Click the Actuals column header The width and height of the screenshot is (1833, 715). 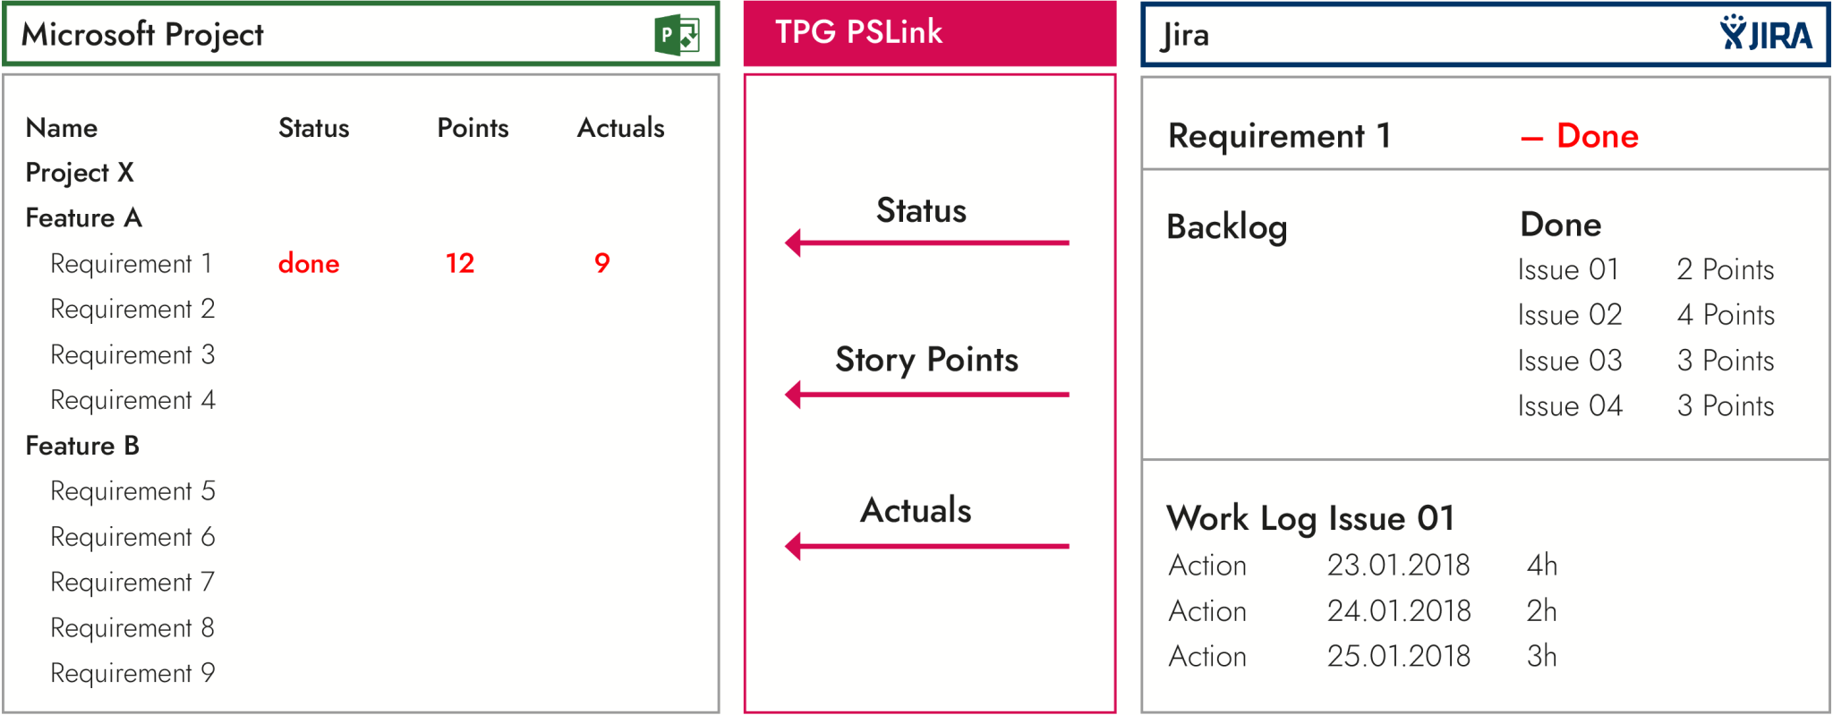point(620,128)
